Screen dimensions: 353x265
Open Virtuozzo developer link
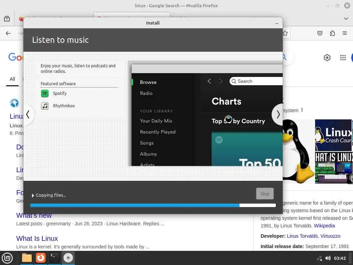[x=330, y=236]
